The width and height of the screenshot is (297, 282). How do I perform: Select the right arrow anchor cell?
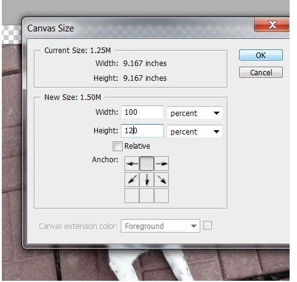click(x=161, y=164)
